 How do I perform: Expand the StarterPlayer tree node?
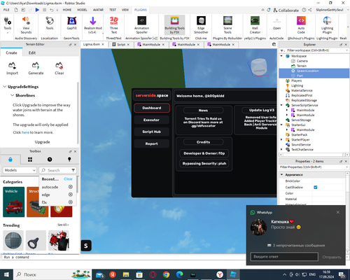coord(281,139)
